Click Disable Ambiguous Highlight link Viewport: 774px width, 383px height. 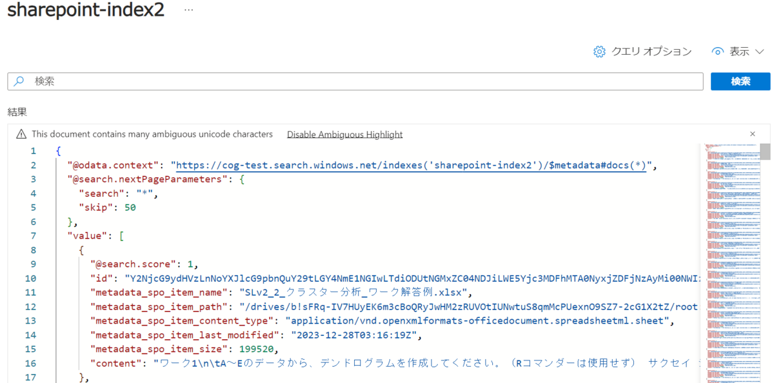click(x=344, y=134)
